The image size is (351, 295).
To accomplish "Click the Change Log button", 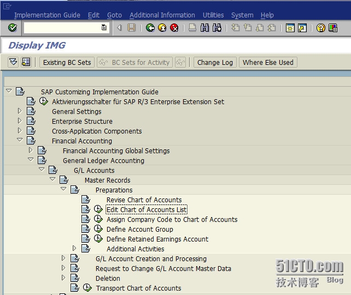I will (x=215, y=62).
